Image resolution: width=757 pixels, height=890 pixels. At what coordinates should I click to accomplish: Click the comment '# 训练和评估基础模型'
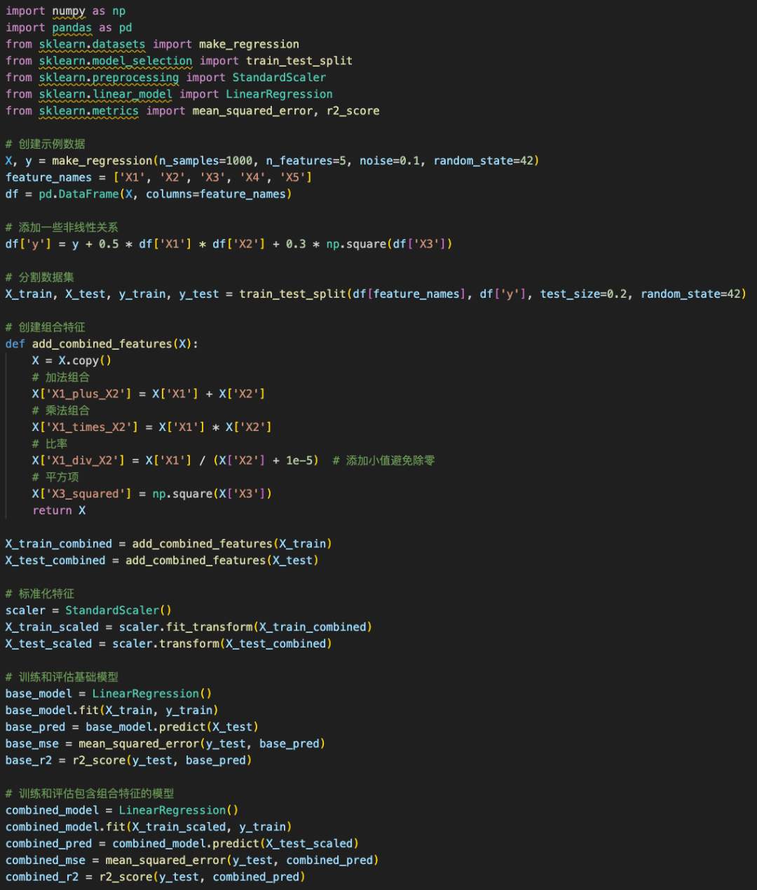click(x=62, y=678)
